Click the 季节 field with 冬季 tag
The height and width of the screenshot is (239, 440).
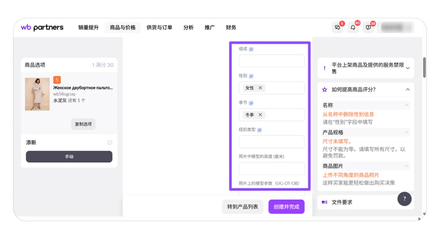pyautogui.click(x=272, y=115)
